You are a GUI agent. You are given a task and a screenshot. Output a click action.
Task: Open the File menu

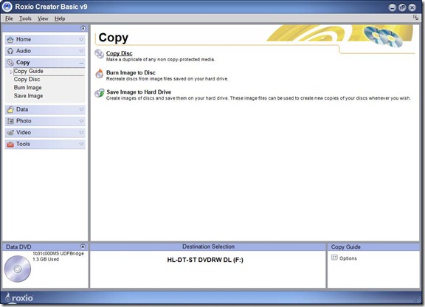[9, 18]
